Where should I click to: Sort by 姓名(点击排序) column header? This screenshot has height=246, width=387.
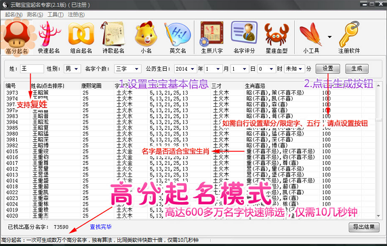(x=47, y=86)
